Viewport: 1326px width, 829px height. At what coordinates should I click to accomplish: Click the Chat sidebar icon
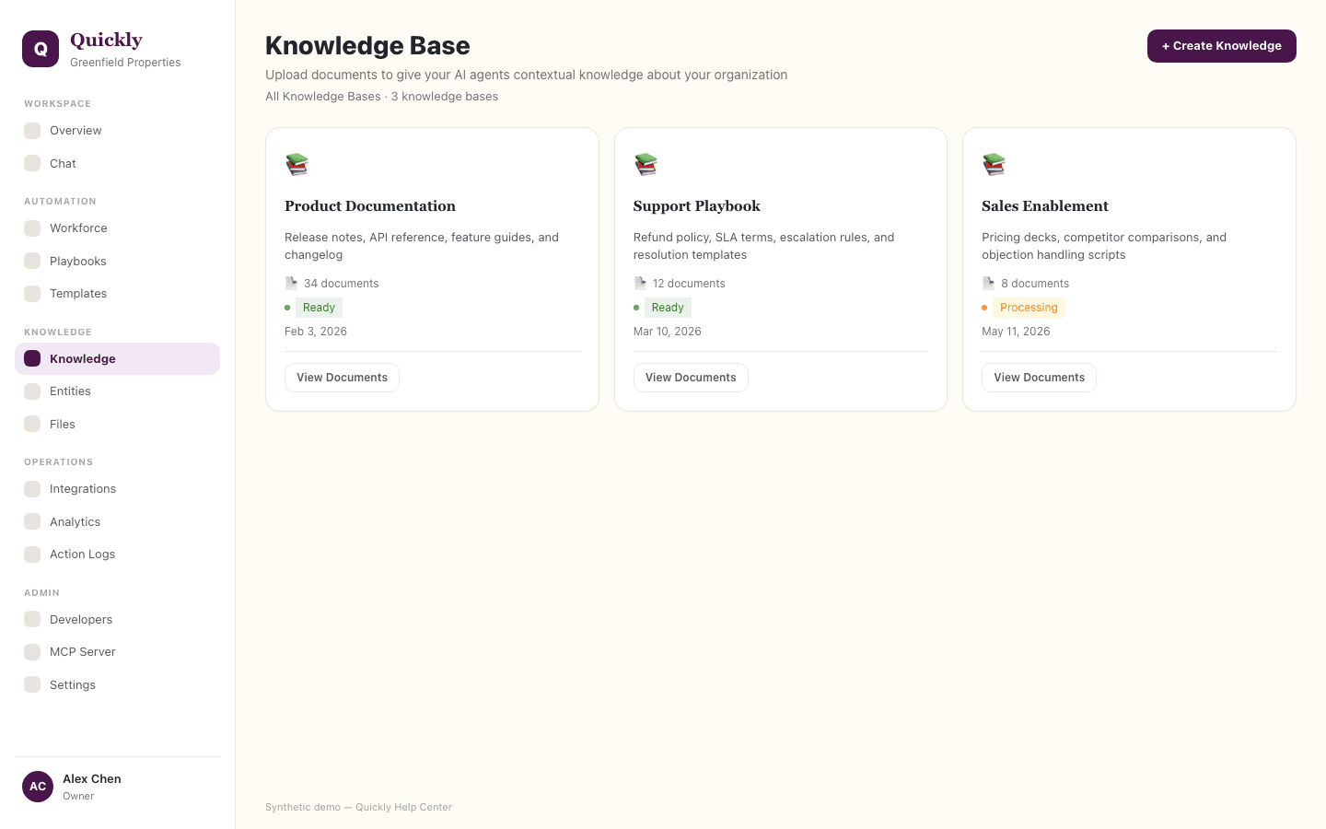point(32,163)
